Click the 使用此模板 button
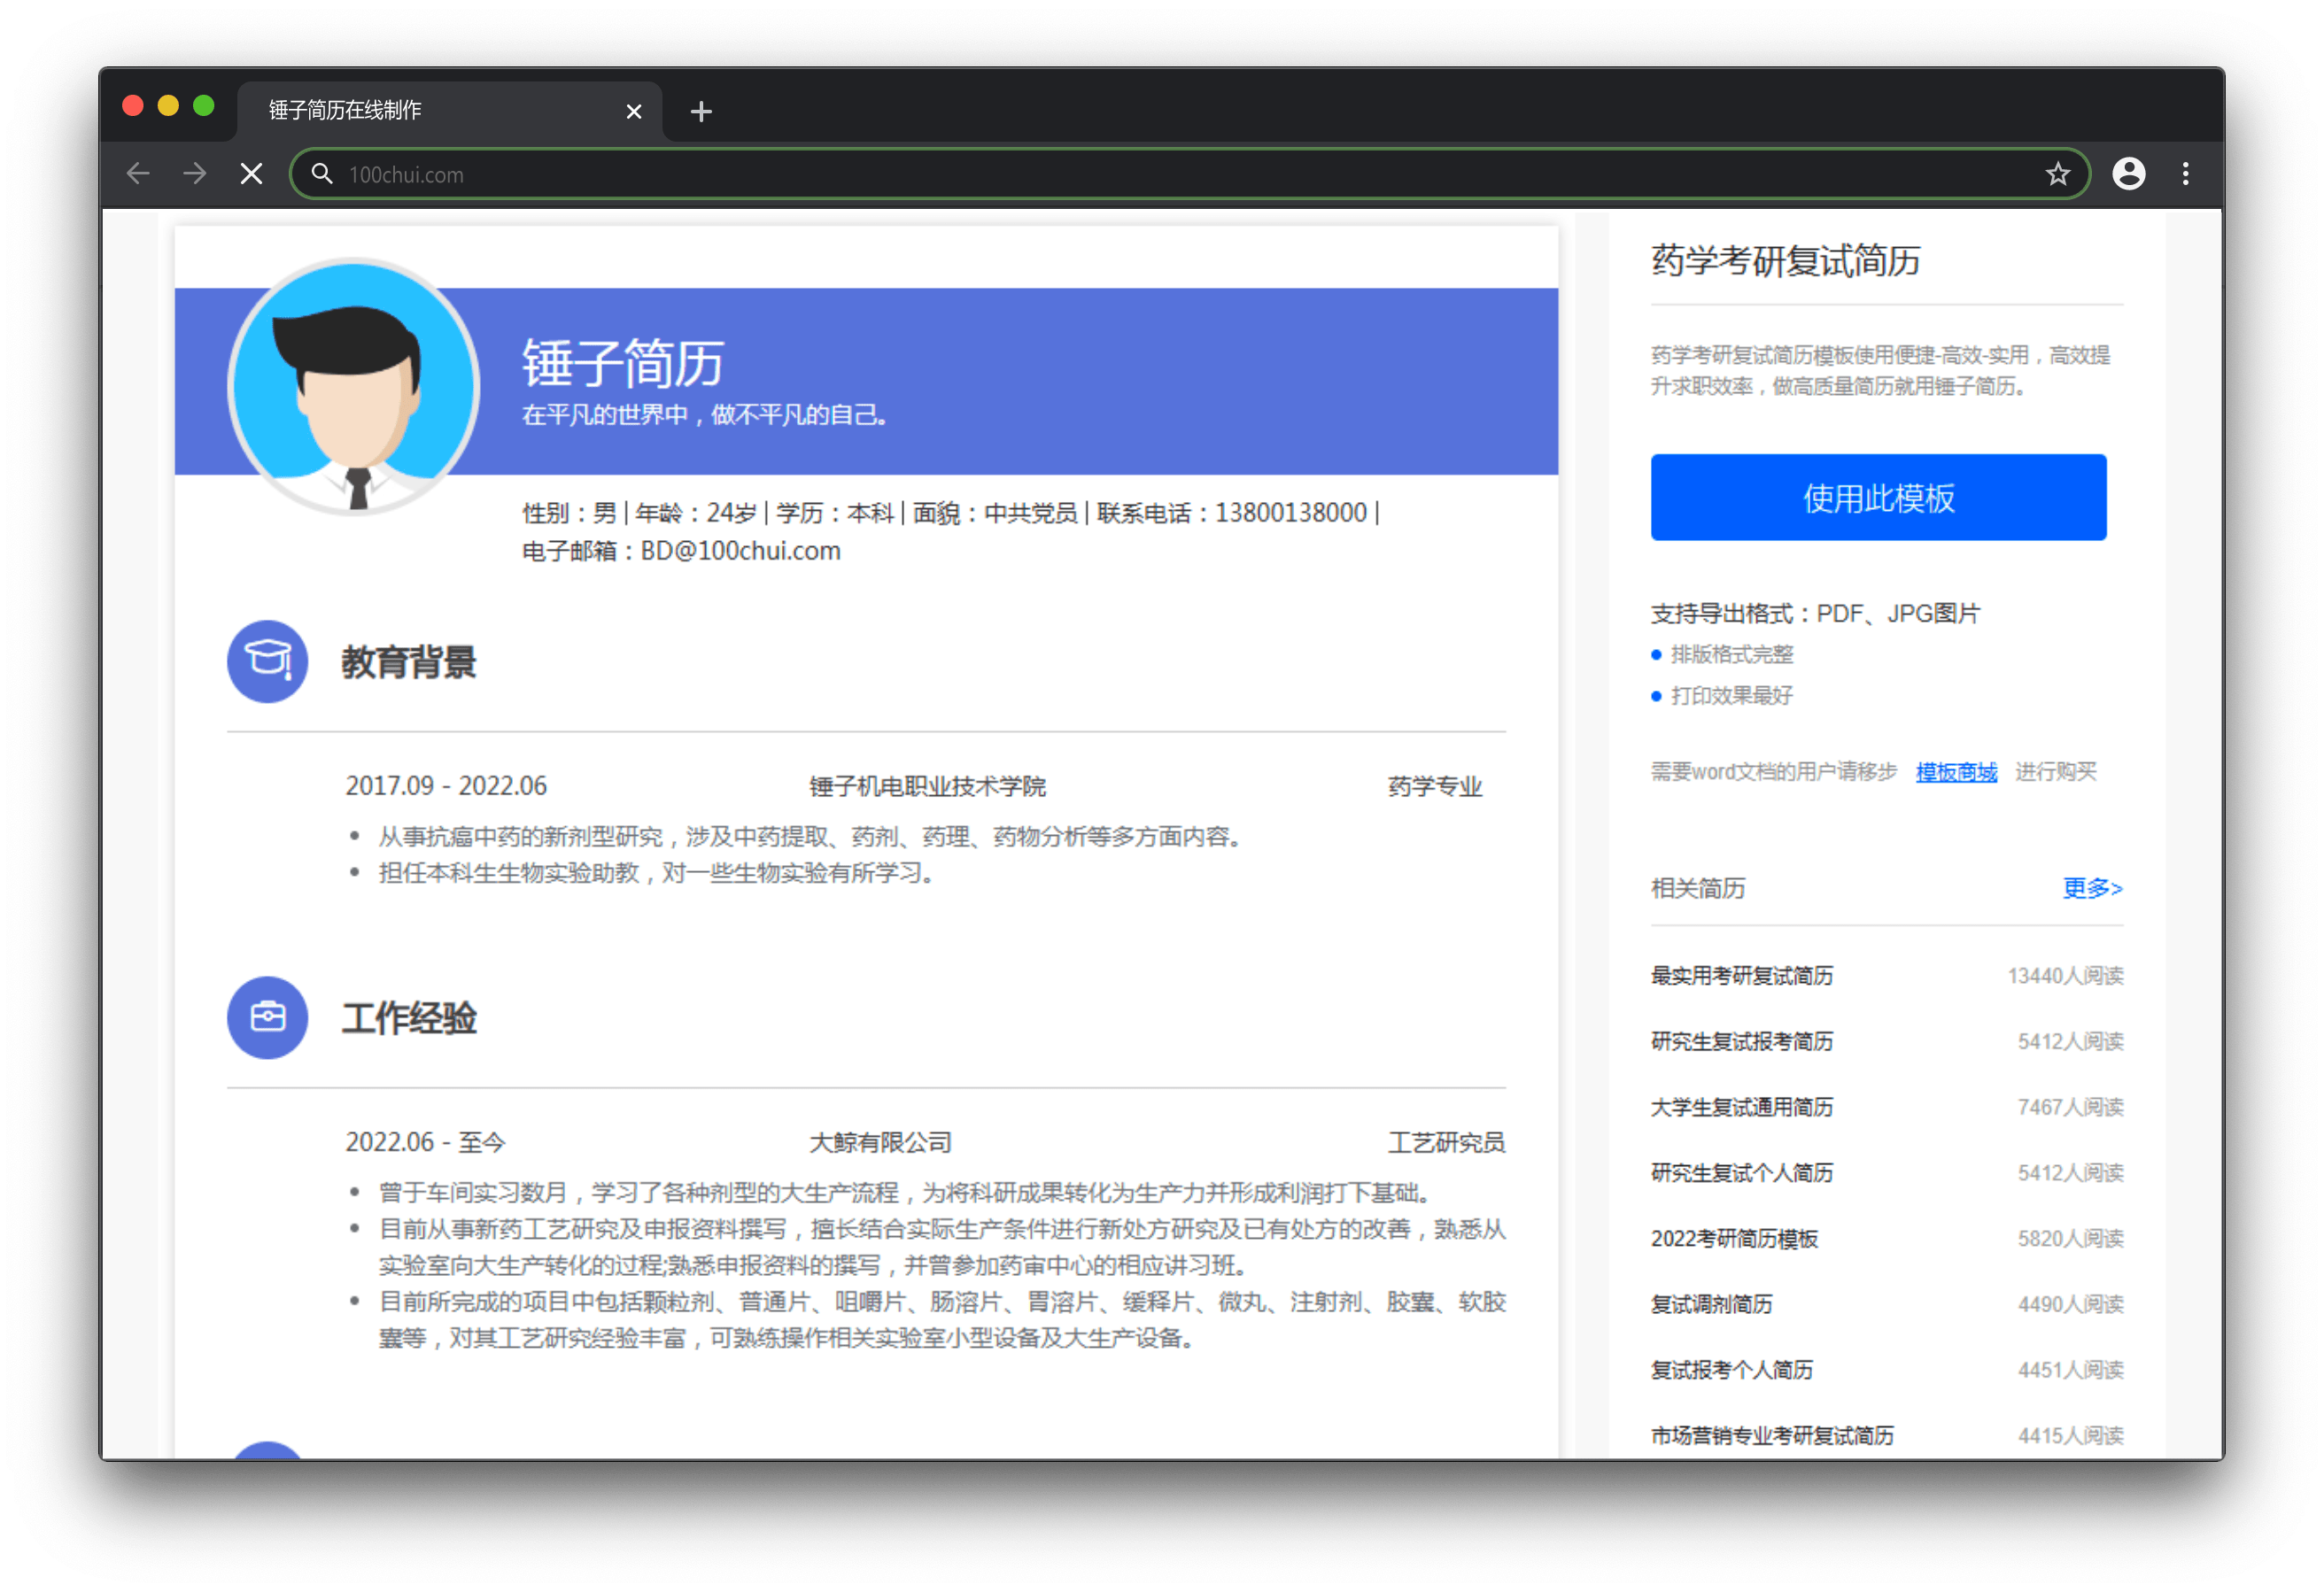 coord(1878,497)
